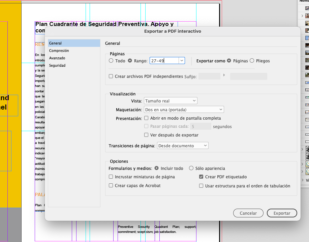
Task: Click the Rango page range input field
Action: [x=164, y=61]
